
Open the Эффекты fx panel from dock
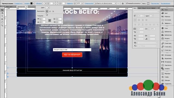[x=167, y=23]
